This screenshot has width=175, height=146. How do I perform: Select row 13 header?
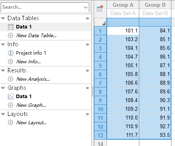[x=100, y=135]
